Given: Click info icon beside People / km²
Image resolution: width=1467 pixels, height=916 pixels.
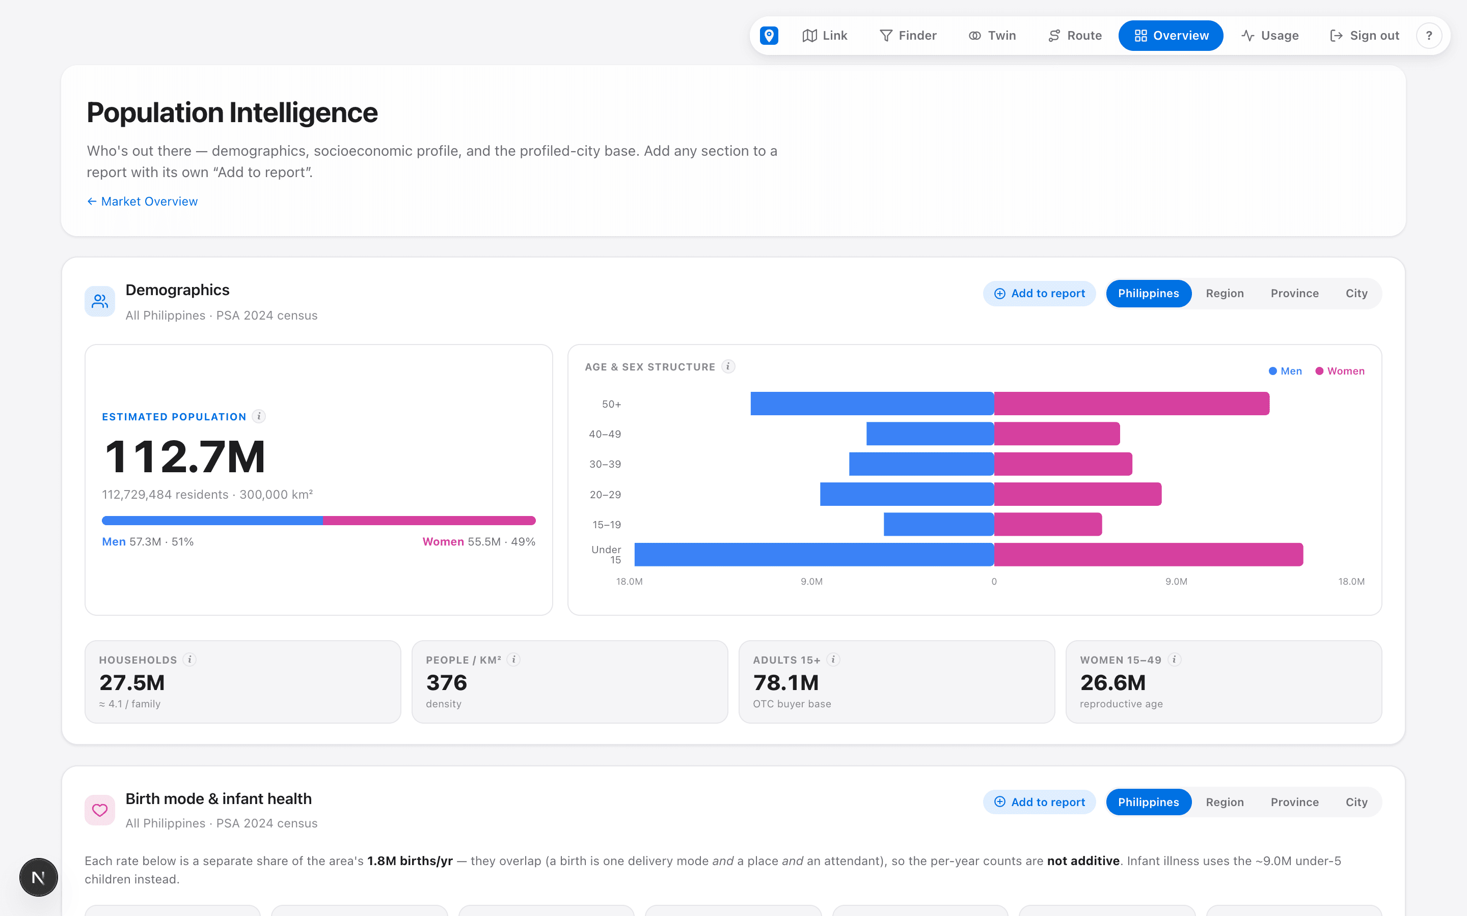Looking at the screenshot, I should coord(514,660).
